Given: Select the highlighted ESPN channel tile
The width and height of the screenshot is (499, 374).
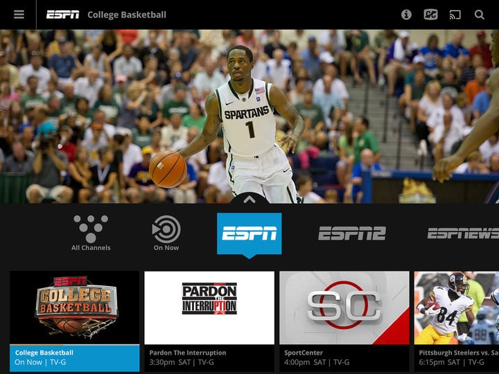Looking at the screenshot, I should tap(249, 234).
